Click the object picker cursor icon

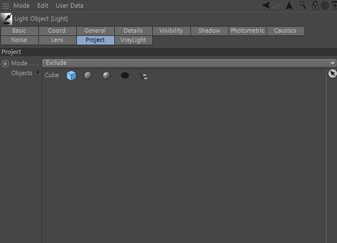click(x=332, y=73)
